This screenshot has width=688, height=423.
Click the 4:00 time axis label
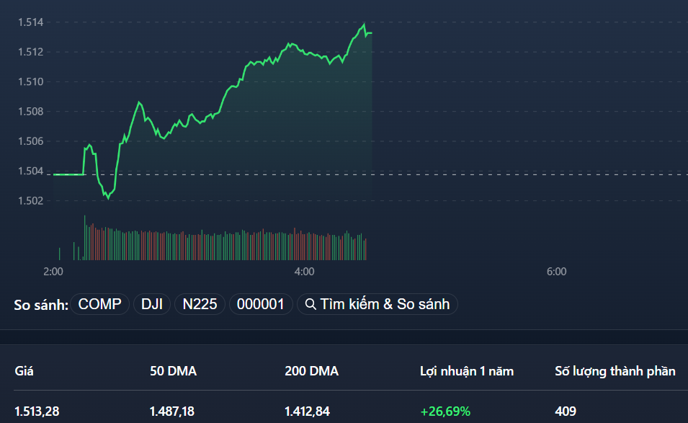coord(303,272)
